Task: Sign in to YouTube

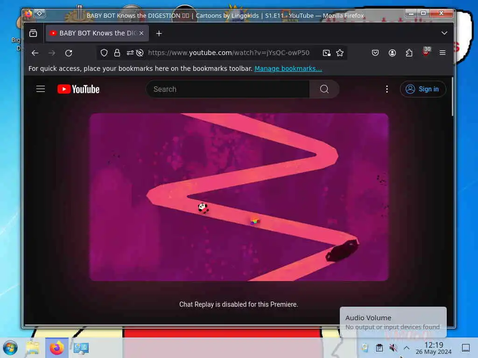Action: coord(423,89)
